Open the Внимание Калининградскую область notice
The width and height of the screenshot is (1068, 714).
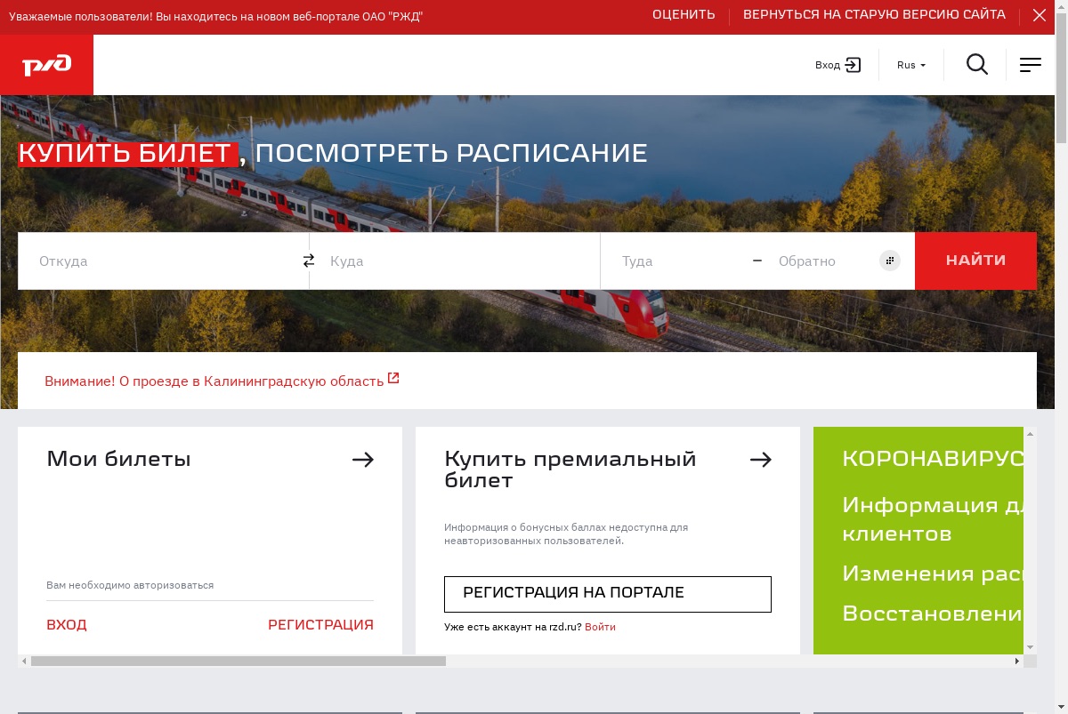tap(214, 381)
